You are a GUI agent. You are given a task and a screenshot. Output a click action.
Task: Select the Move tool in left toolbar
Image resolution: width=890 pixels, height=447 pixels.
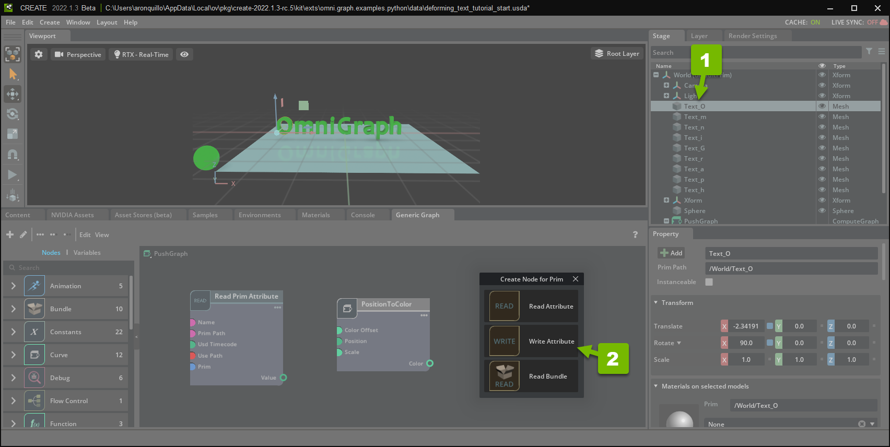pyautogui.click(x=13, y=95)
